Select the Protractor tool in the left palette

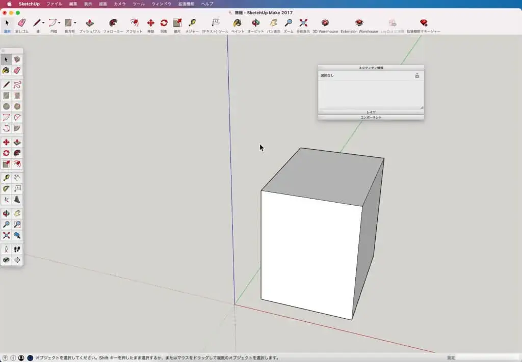6,189
